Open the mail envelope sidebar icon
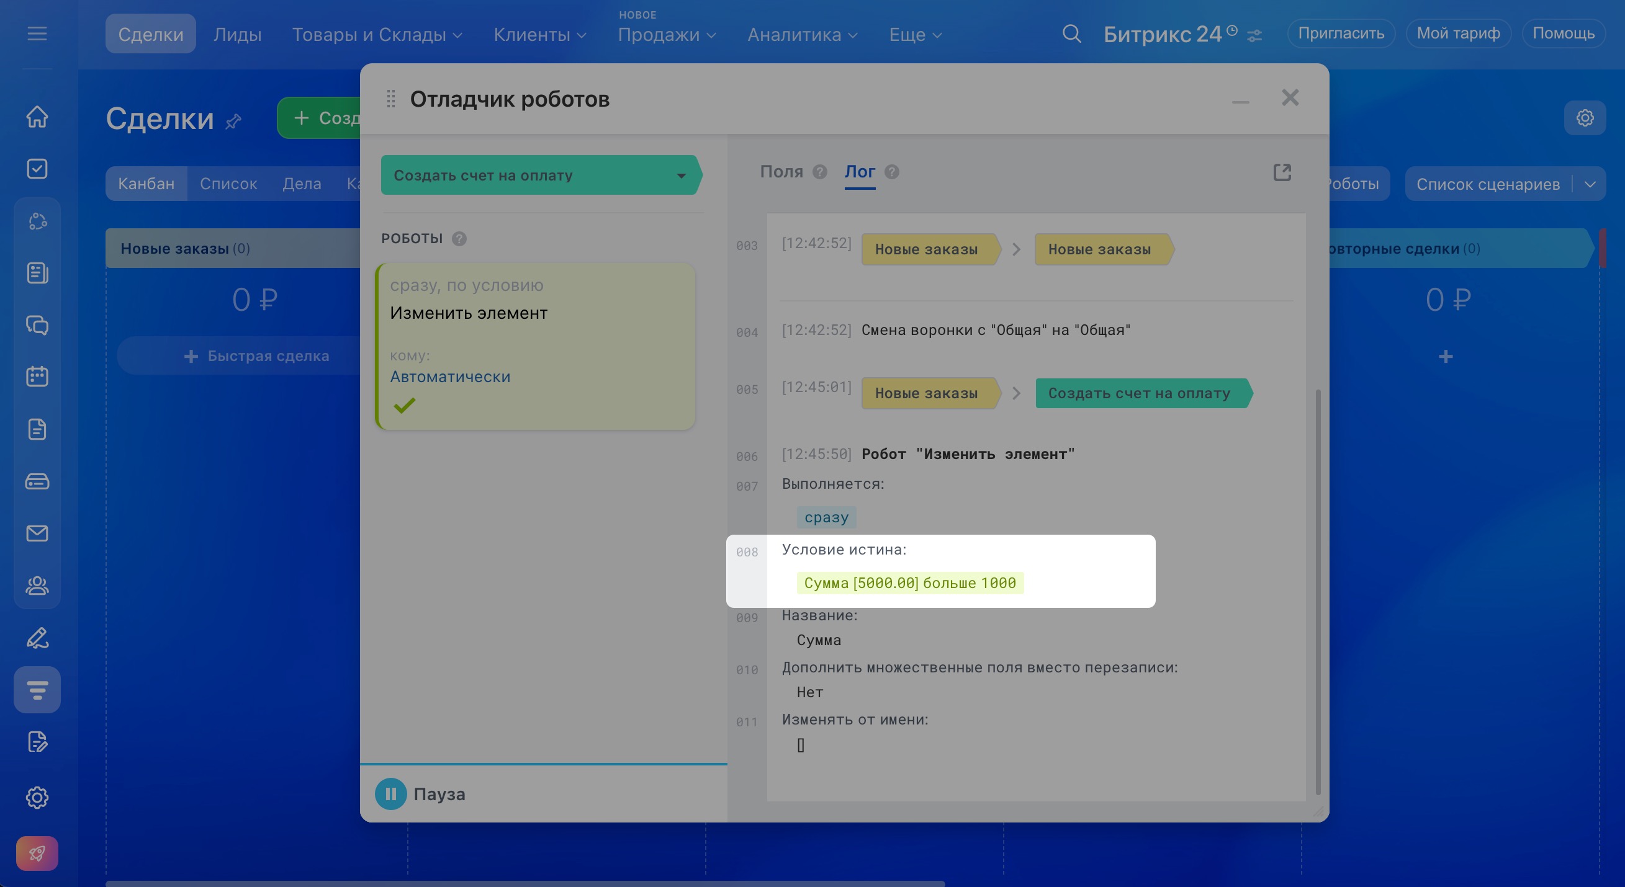This screenshot has width=1625, height=887. (x=37, y=533)
